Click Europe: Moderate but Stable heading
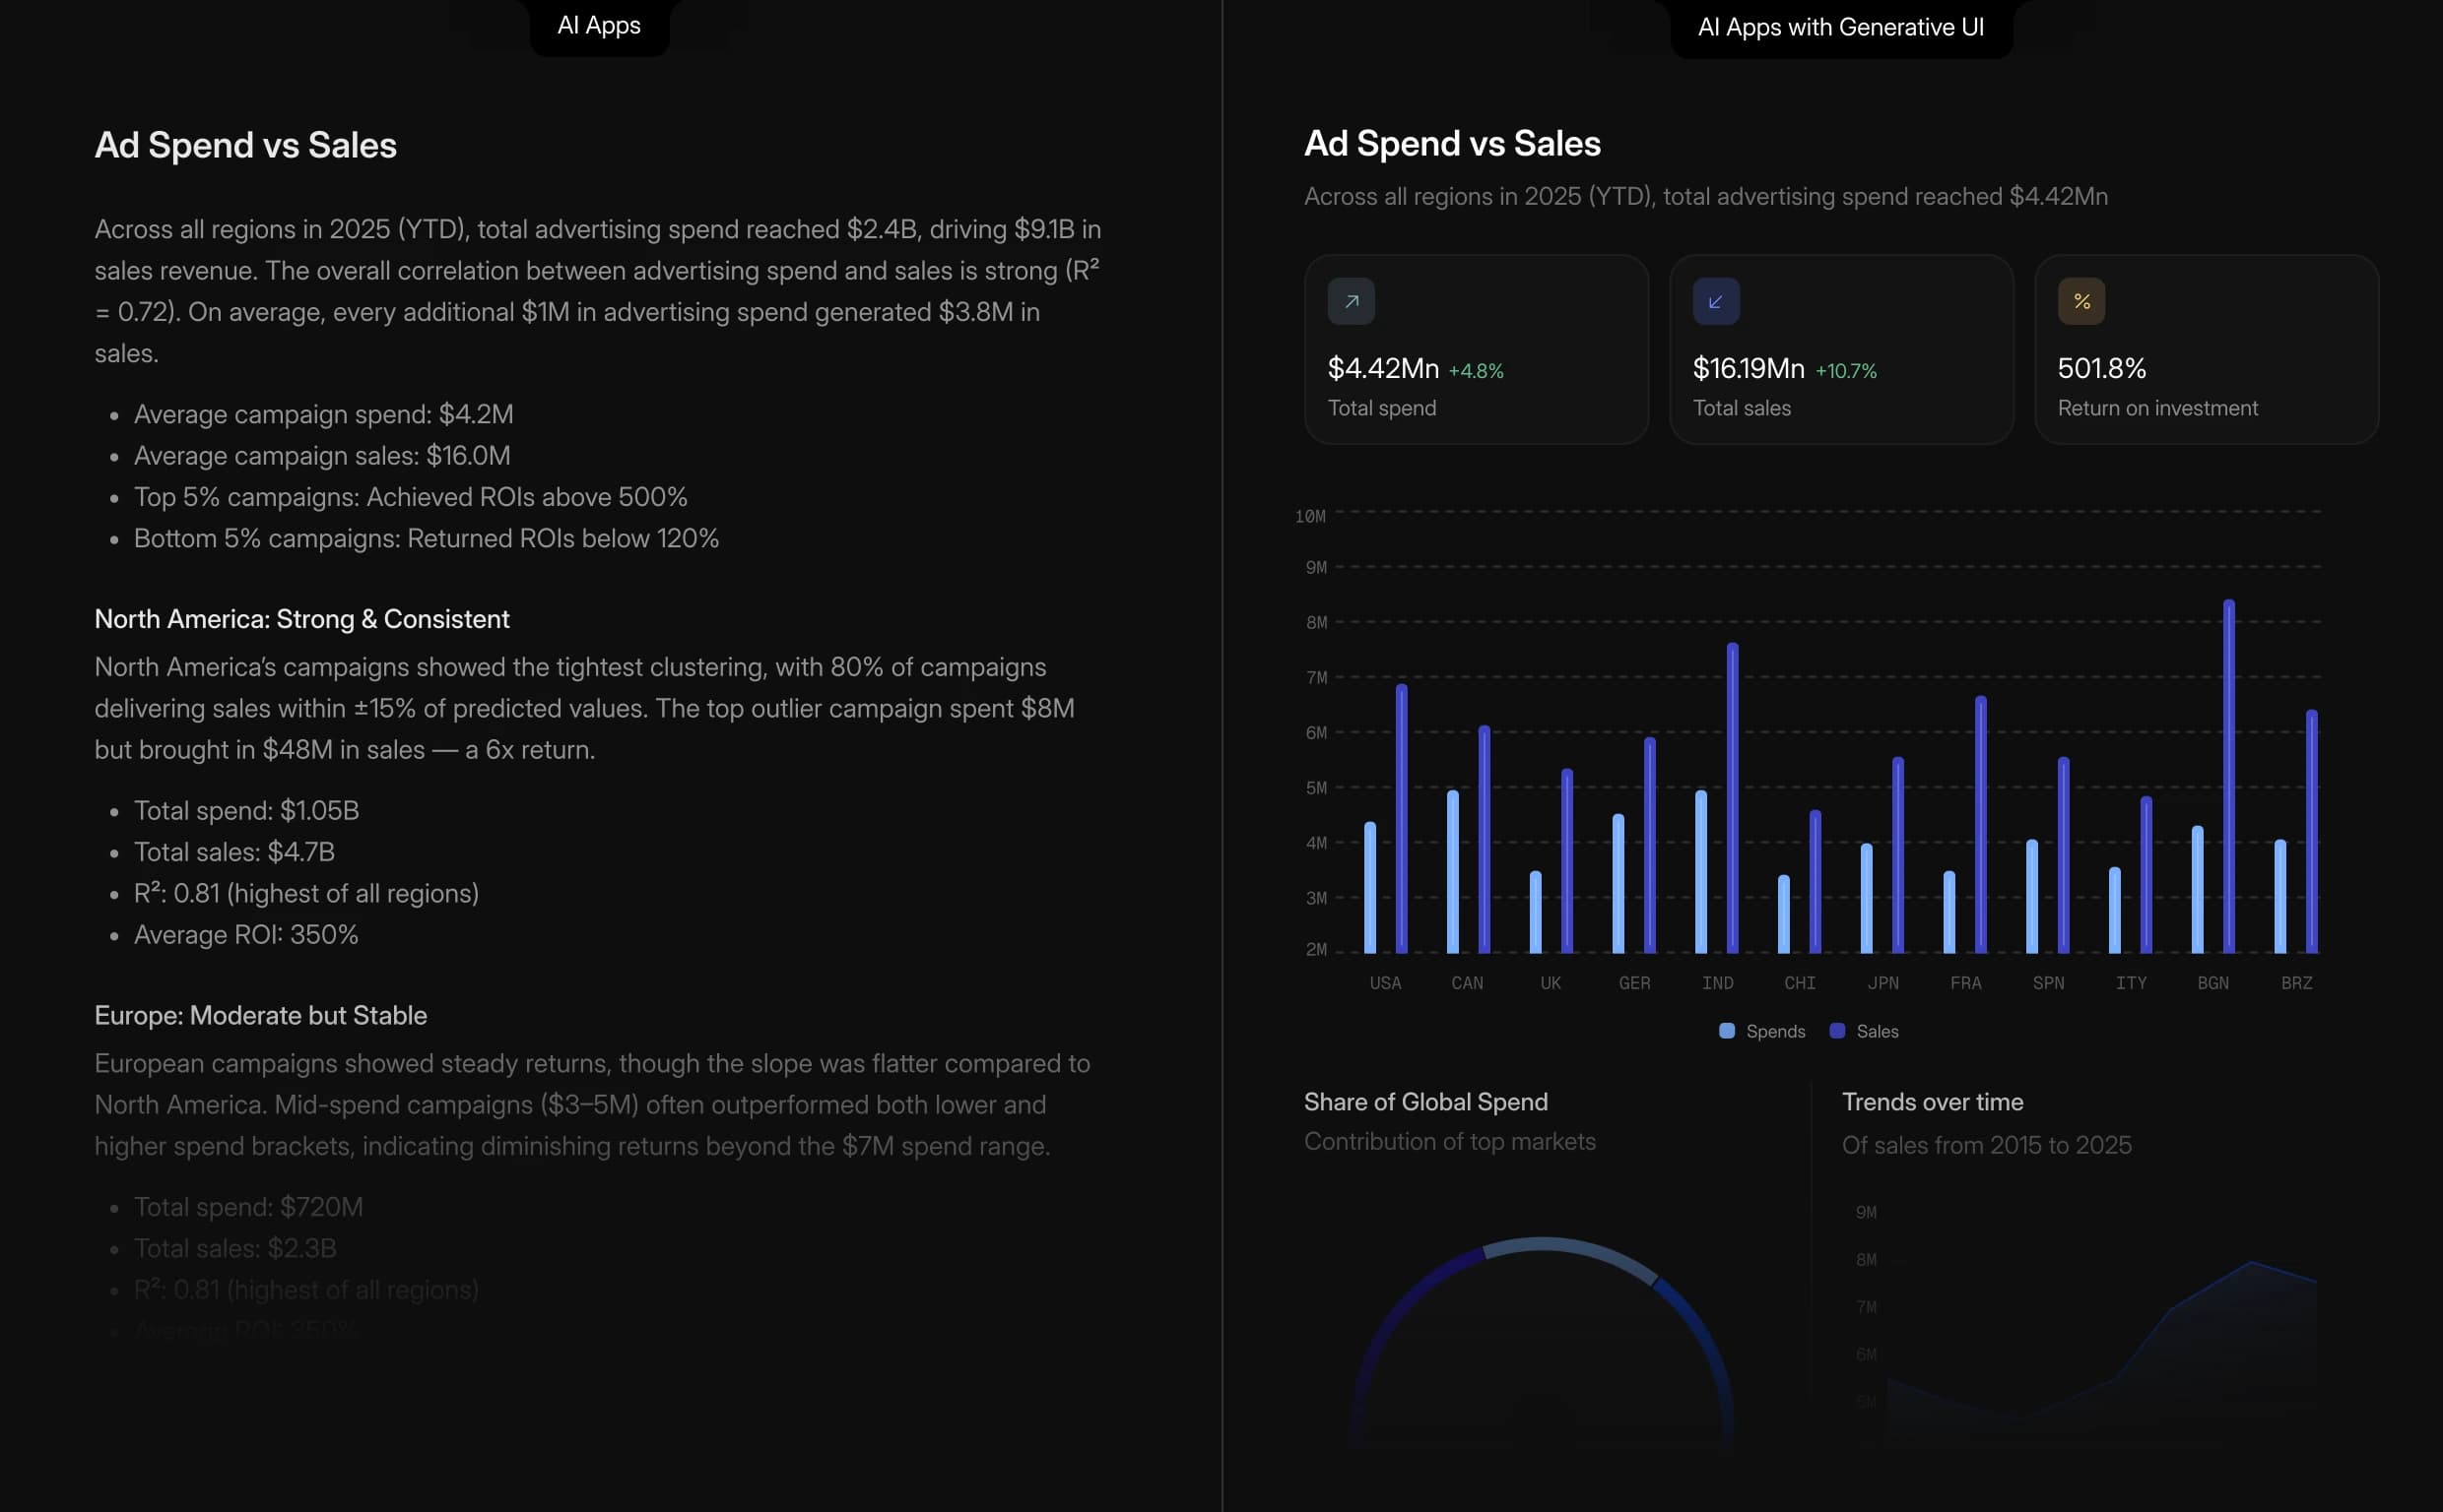 coord(260,1015)
